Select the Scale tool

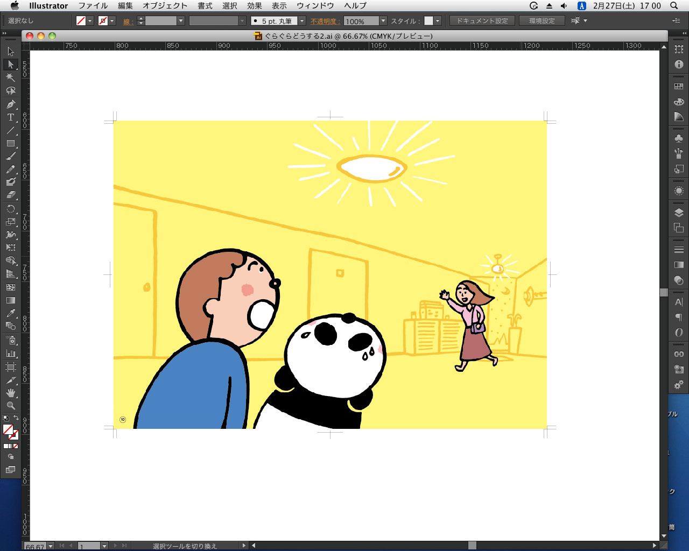click(x=11, y=222)
